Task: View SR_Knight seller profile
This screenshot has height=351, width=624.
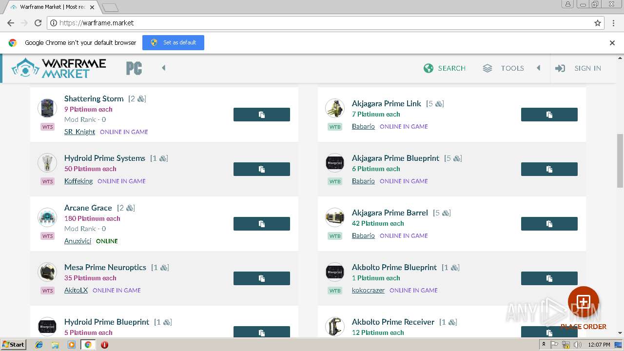Action: tap(79, 132)
